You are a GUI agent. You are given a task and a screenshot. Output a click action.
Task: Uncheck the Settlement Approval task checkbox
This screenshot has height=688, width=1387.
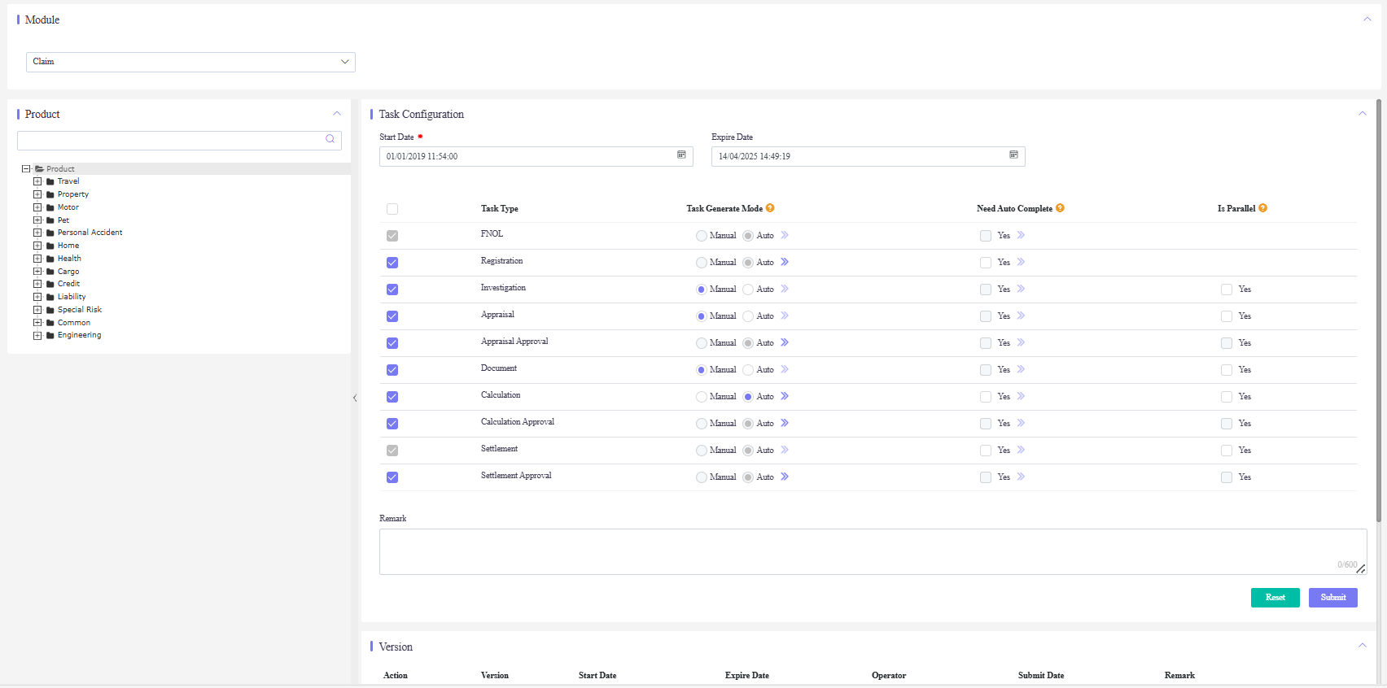click(x=392, y=477)
